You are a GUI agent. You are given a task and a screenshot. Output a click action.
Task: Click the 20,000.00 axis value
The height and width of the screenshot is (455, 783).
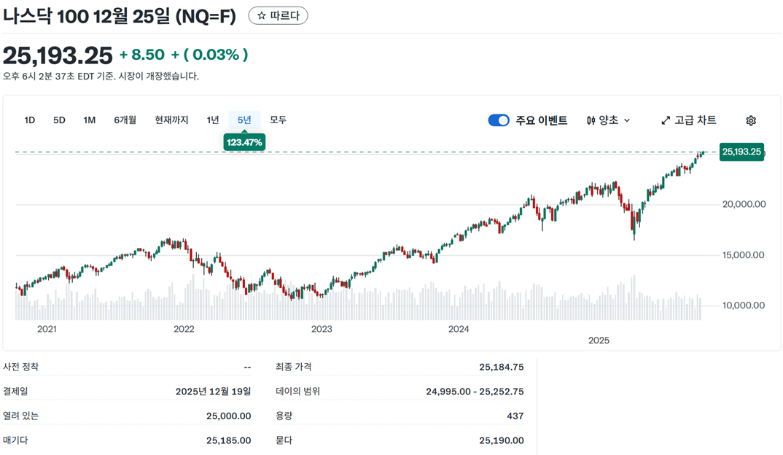point(744,204)
